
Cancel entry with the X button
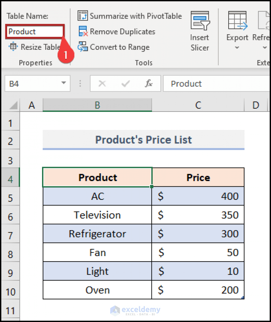coord(102,83)
